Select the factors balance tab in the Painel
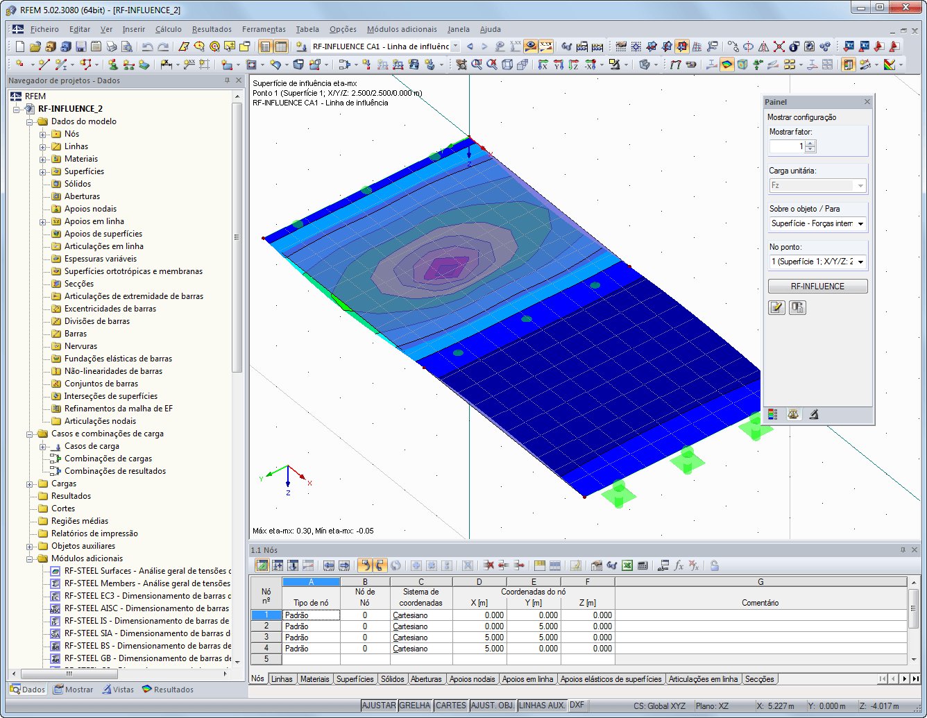 [793, 414]
